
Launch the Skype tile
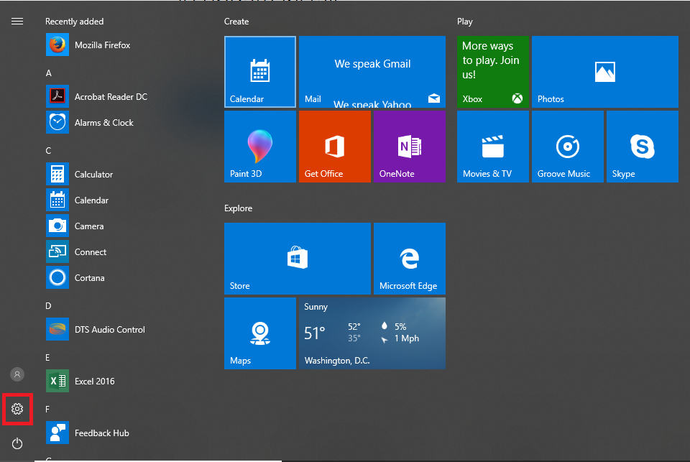643,147
